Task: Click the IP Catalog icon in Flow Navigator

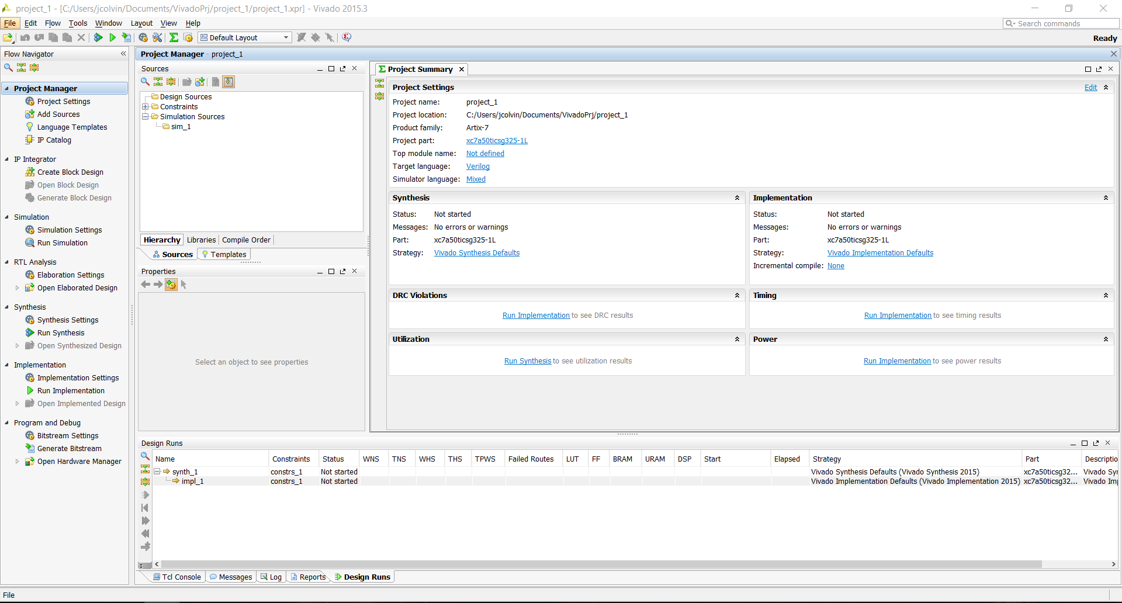Action: coord(30,140)
